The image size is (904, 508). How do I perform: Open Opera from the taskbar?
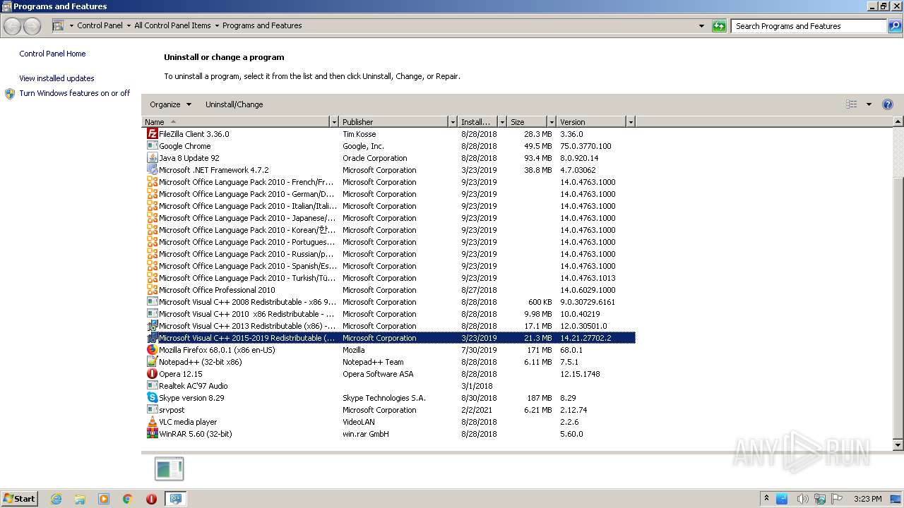pyautogui.click(x=151, y=499)
